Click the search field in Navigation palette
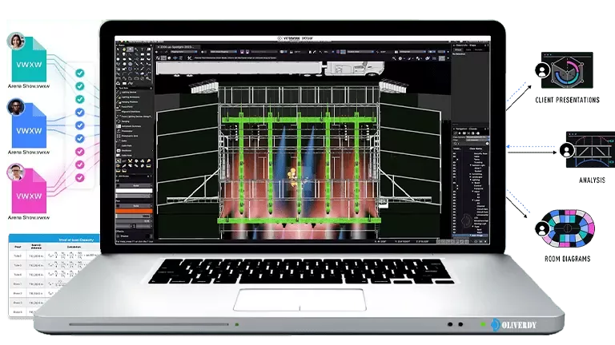 pos(471,143)
